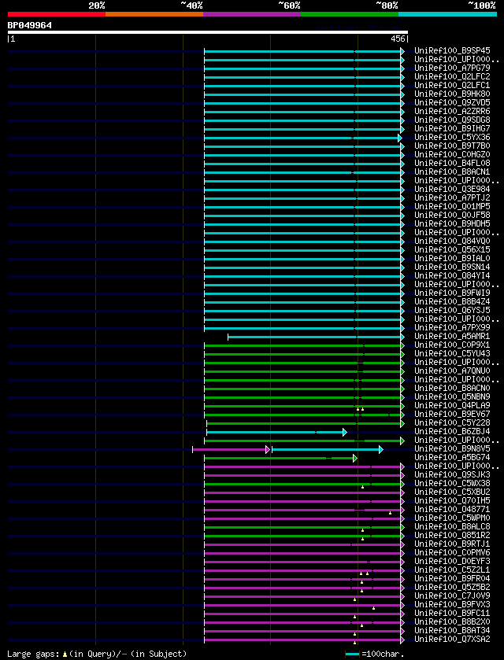
Task: Click the UniRef100_A7PTJ2 label
Action: click(452, 197)
